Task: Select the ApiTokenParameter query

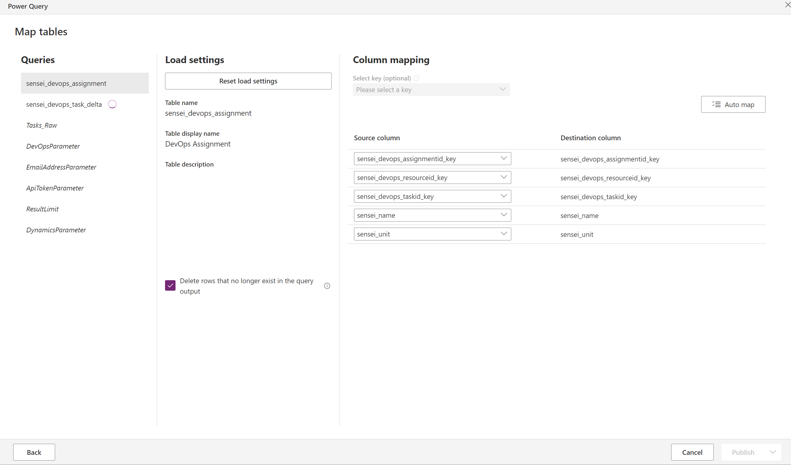Action: coord(85,188)
